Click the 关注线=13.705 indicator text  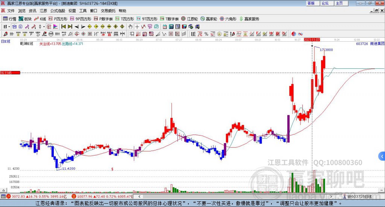pyautogui.click(x=50, y=44)
